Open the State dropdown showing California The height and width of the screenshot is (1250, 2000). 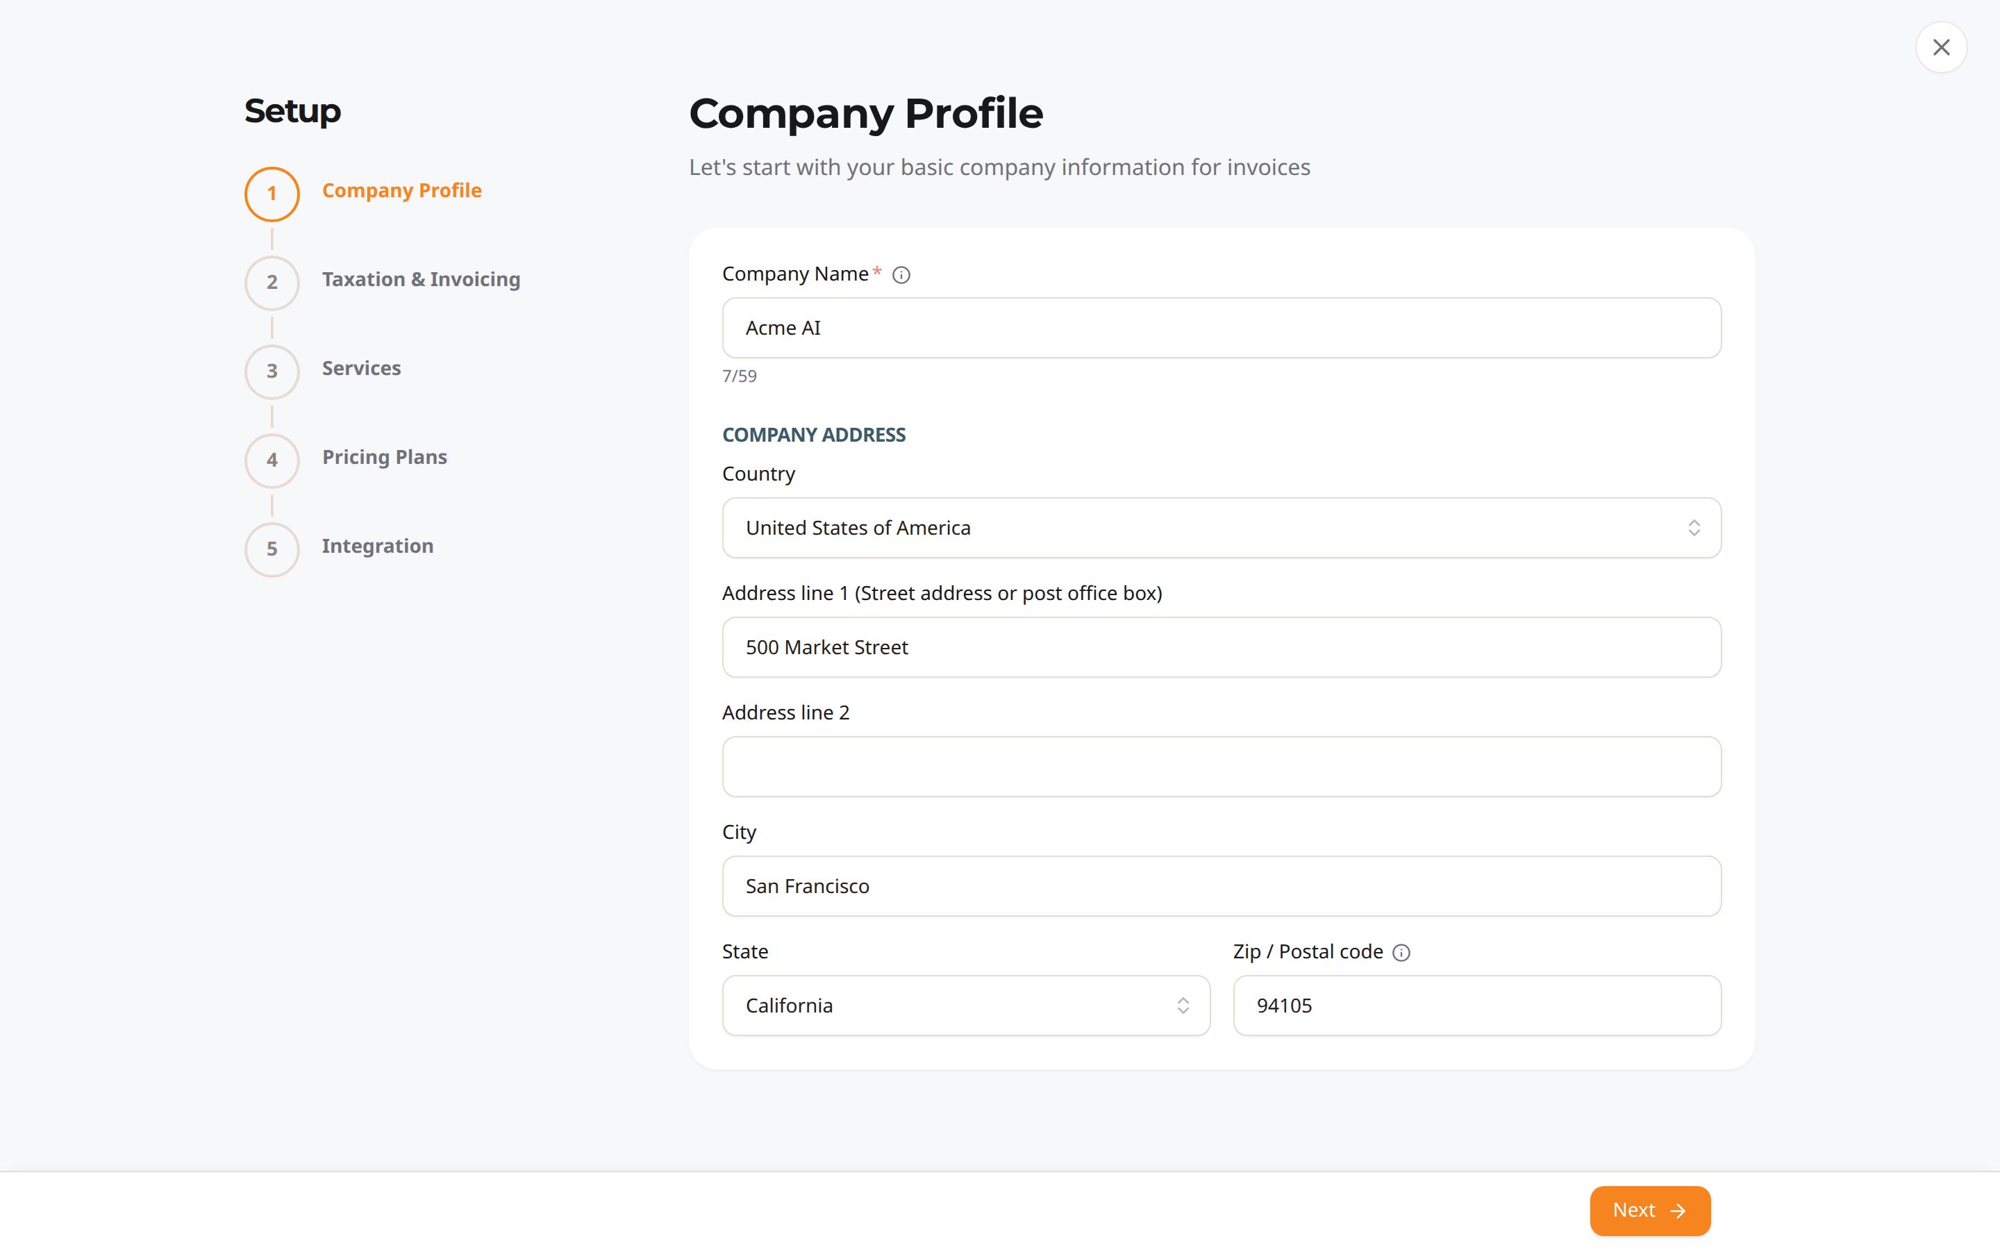966,1006
